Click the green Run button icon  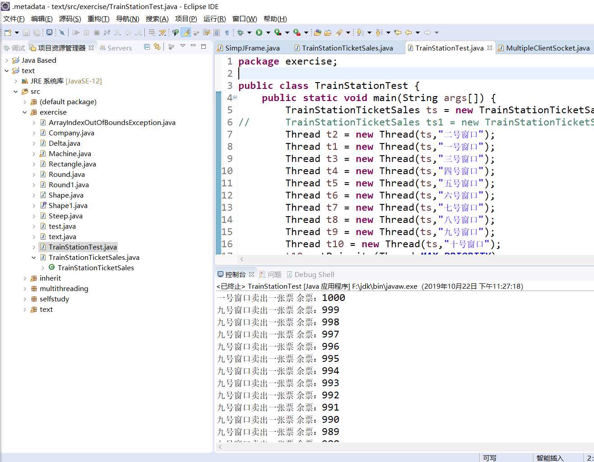click(x=259, y=32)
